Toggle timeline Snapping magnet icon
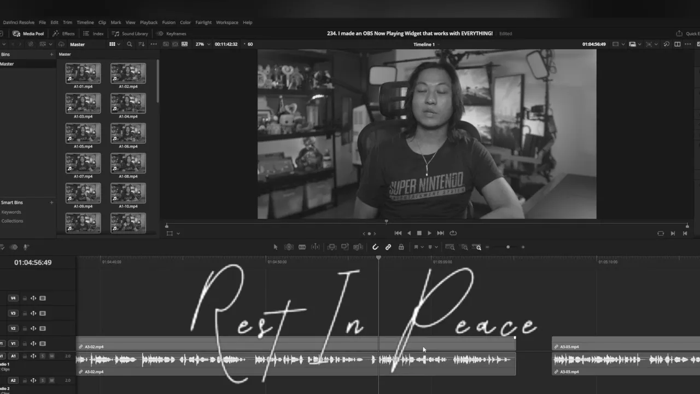This screenshot has width=700, height=394. pyautogui.click(x=375, y=247)
